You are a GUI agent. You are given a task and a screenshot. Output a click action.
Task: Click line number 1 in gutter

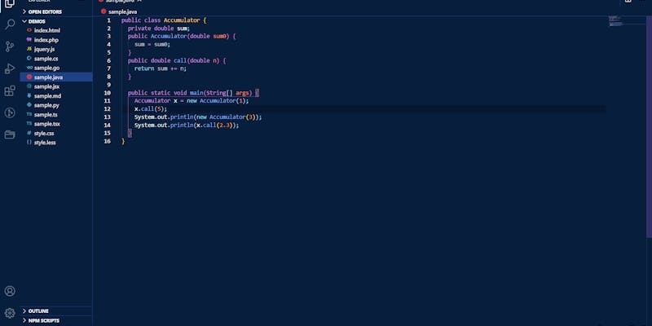pos(109,20)
